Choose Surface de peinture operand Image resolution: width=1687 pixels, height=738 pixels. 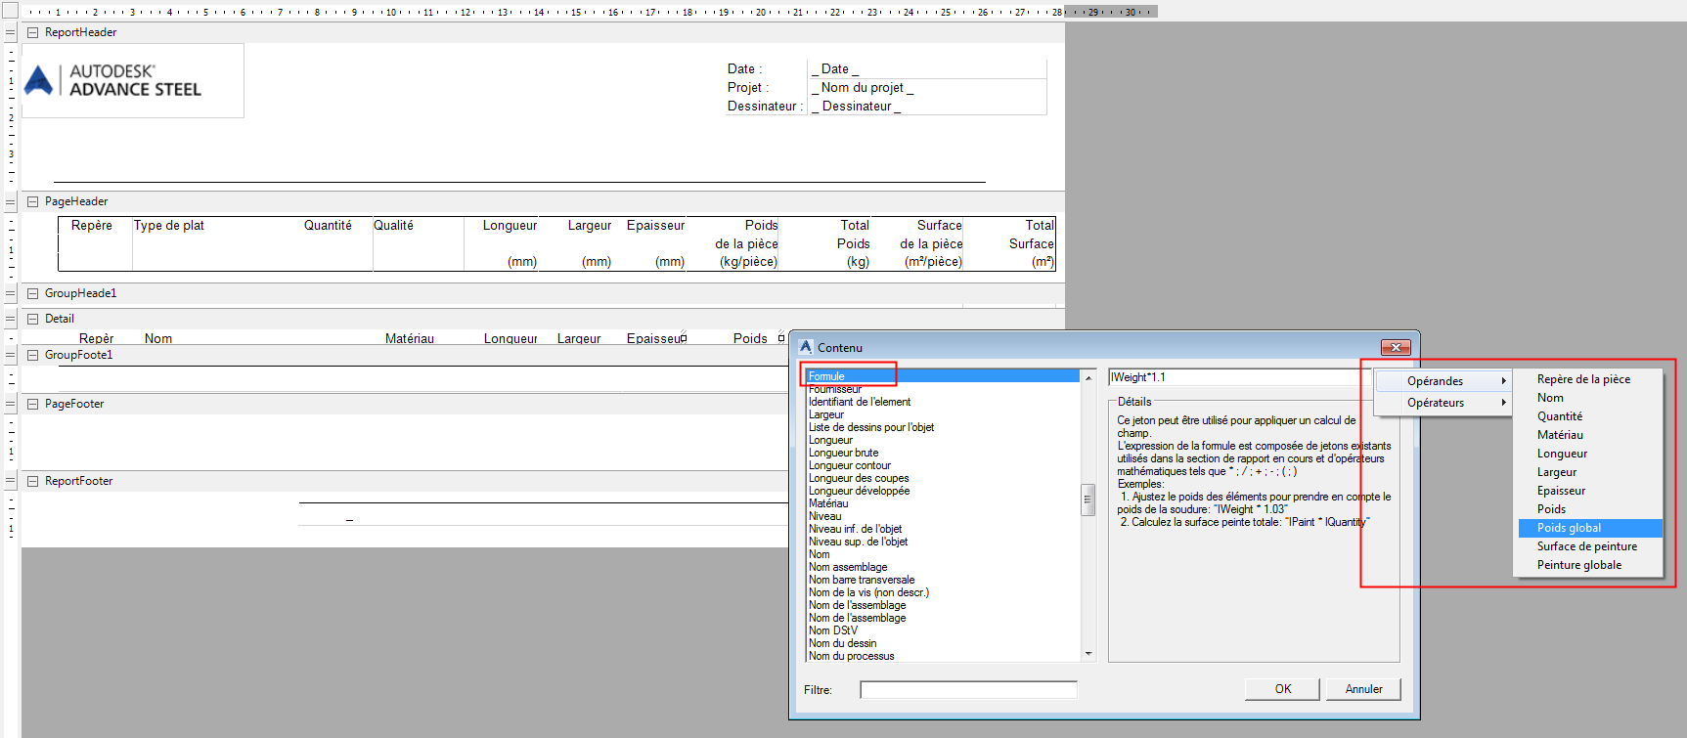(x=1590, y=546)
